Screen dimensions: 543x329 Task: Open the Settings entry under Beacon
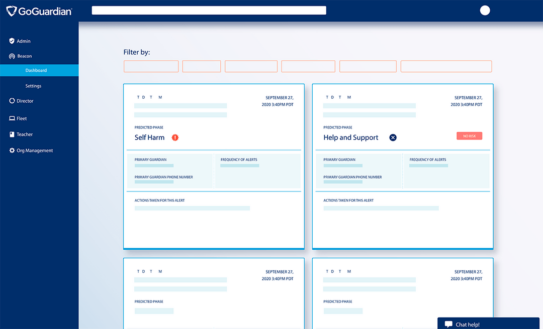[33, 85]
